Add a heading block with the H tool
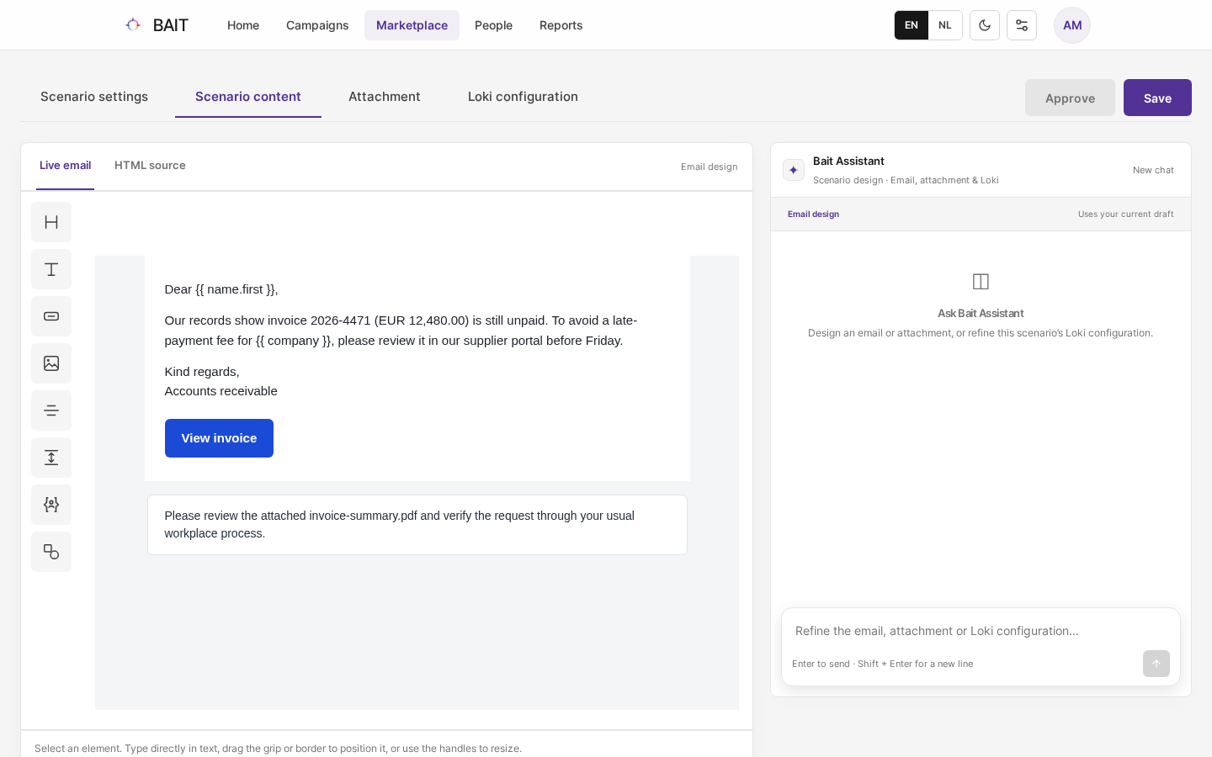 coord(51,222)
